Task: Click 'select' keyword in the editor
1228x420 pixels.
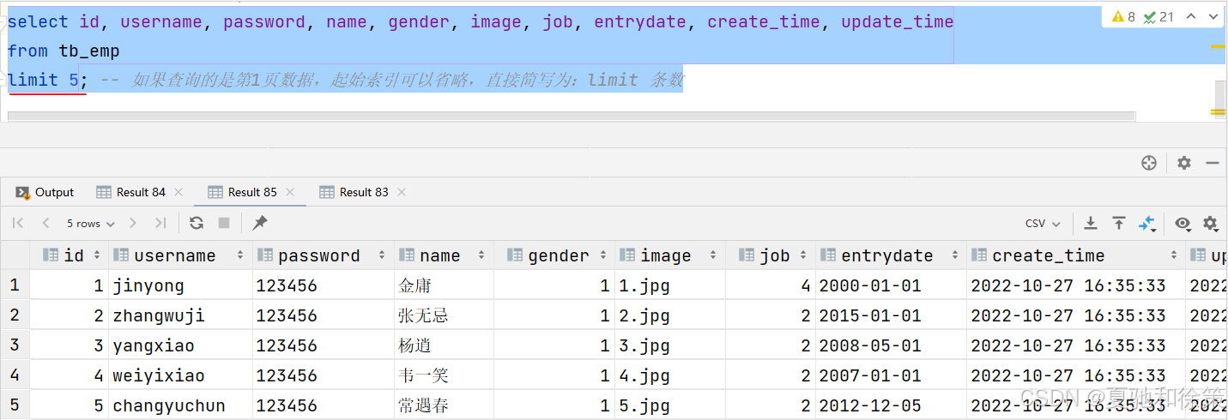Action: click(38, 22)
